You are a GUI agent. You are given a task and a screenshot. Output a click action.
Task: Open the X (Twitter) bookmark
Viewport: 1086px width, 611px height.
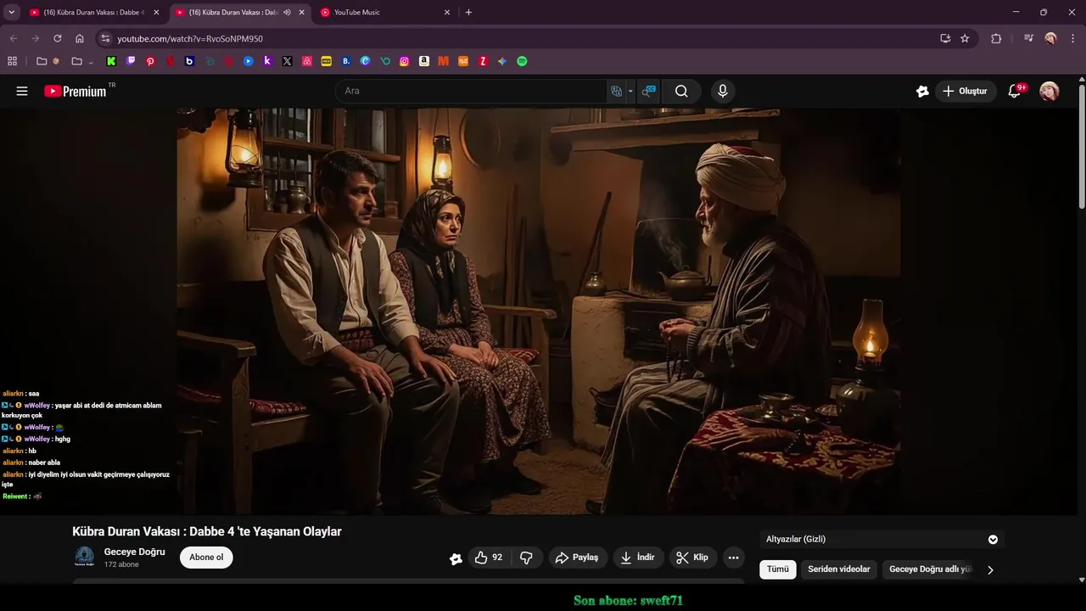pos(287,61)
